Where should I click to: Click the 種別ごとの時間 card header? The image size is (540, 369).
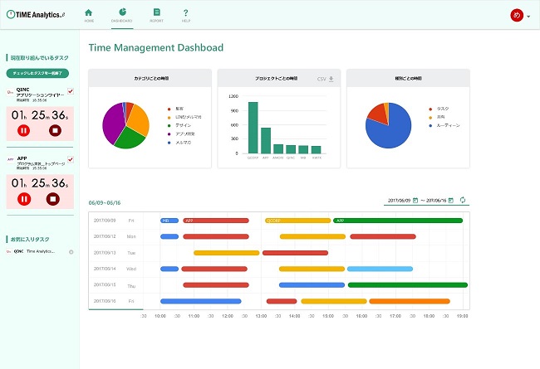[408, 78]
